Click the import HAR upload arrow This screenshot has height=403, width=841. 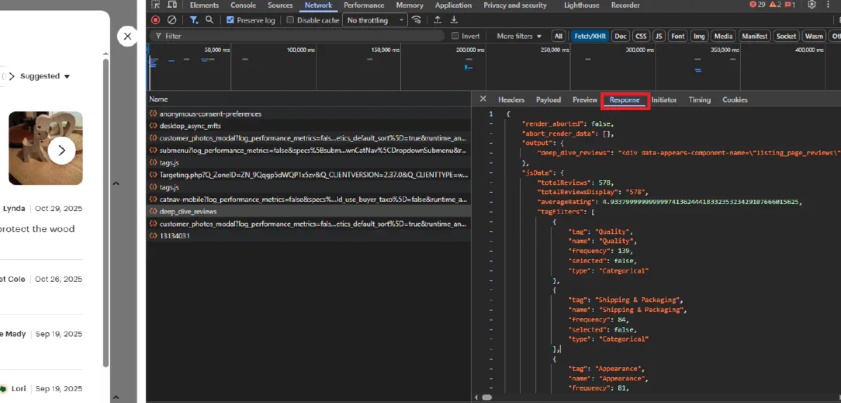[x=438, y=20]
